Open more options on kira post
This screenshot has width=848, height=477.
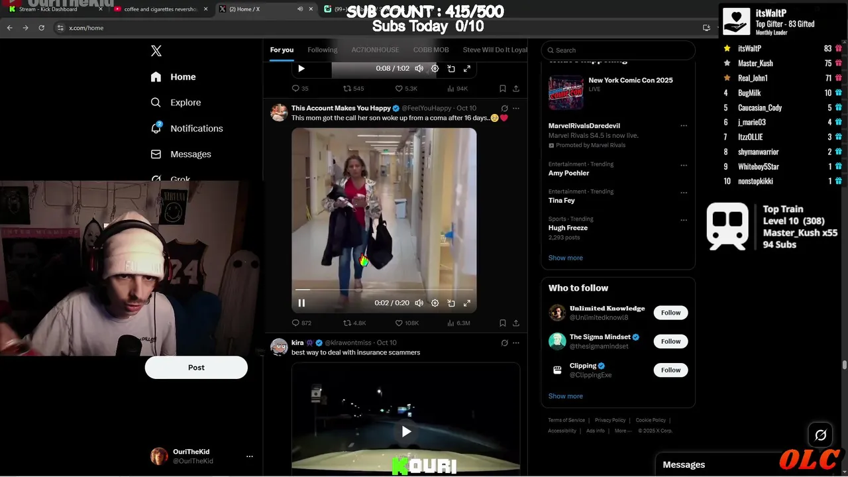(516, 343)
